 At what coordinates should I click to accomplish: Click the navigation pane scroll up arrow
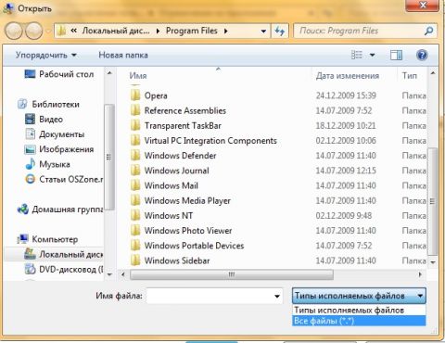[x=109, y=73]
